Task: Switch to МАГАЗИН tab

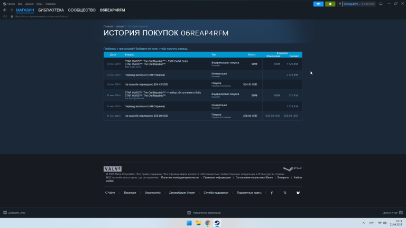Action: point(25,10)
